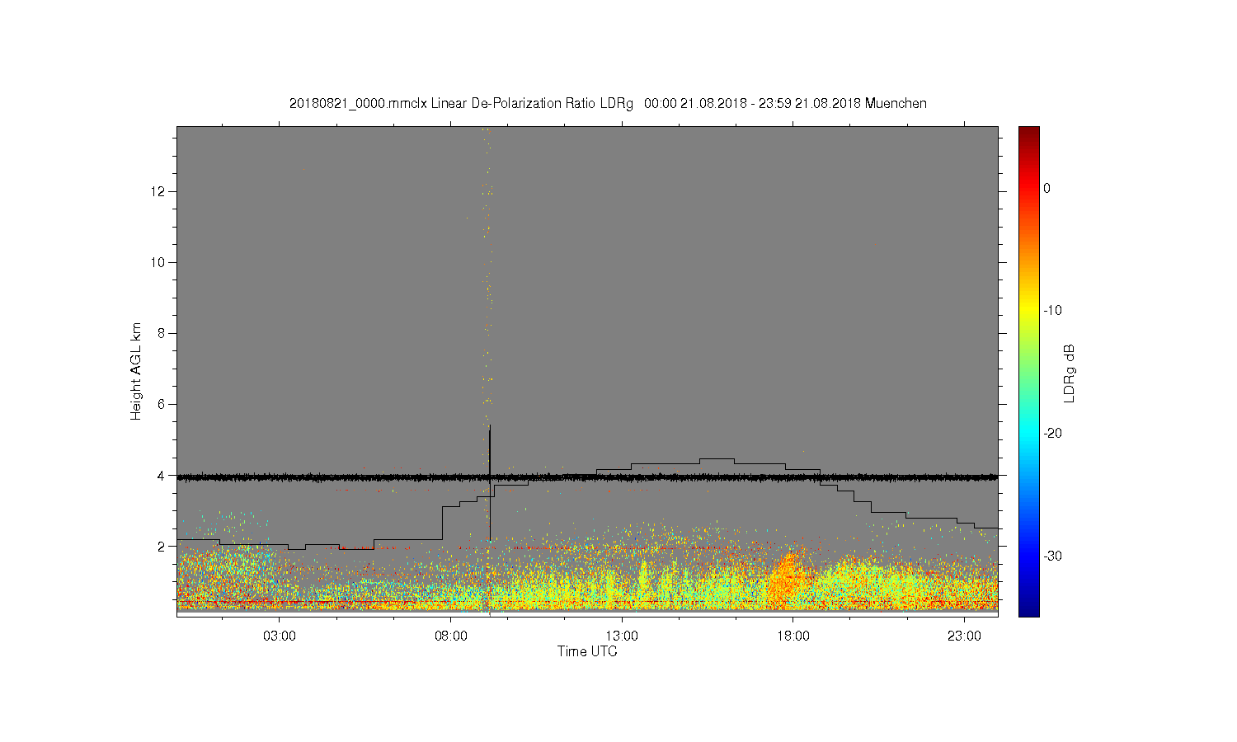Click the colorbar label -20

(1052, 433)
